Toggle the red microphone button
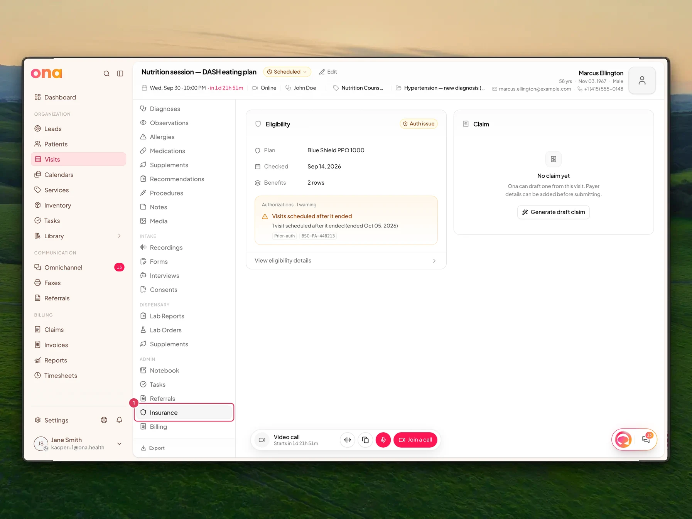The width and height of the screenshot is (692, 519). click(383, 440)
